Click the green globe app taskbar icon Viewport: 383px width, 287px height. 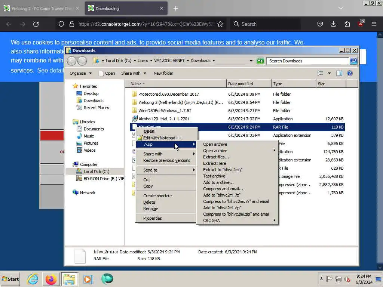[x=107, y=279]
